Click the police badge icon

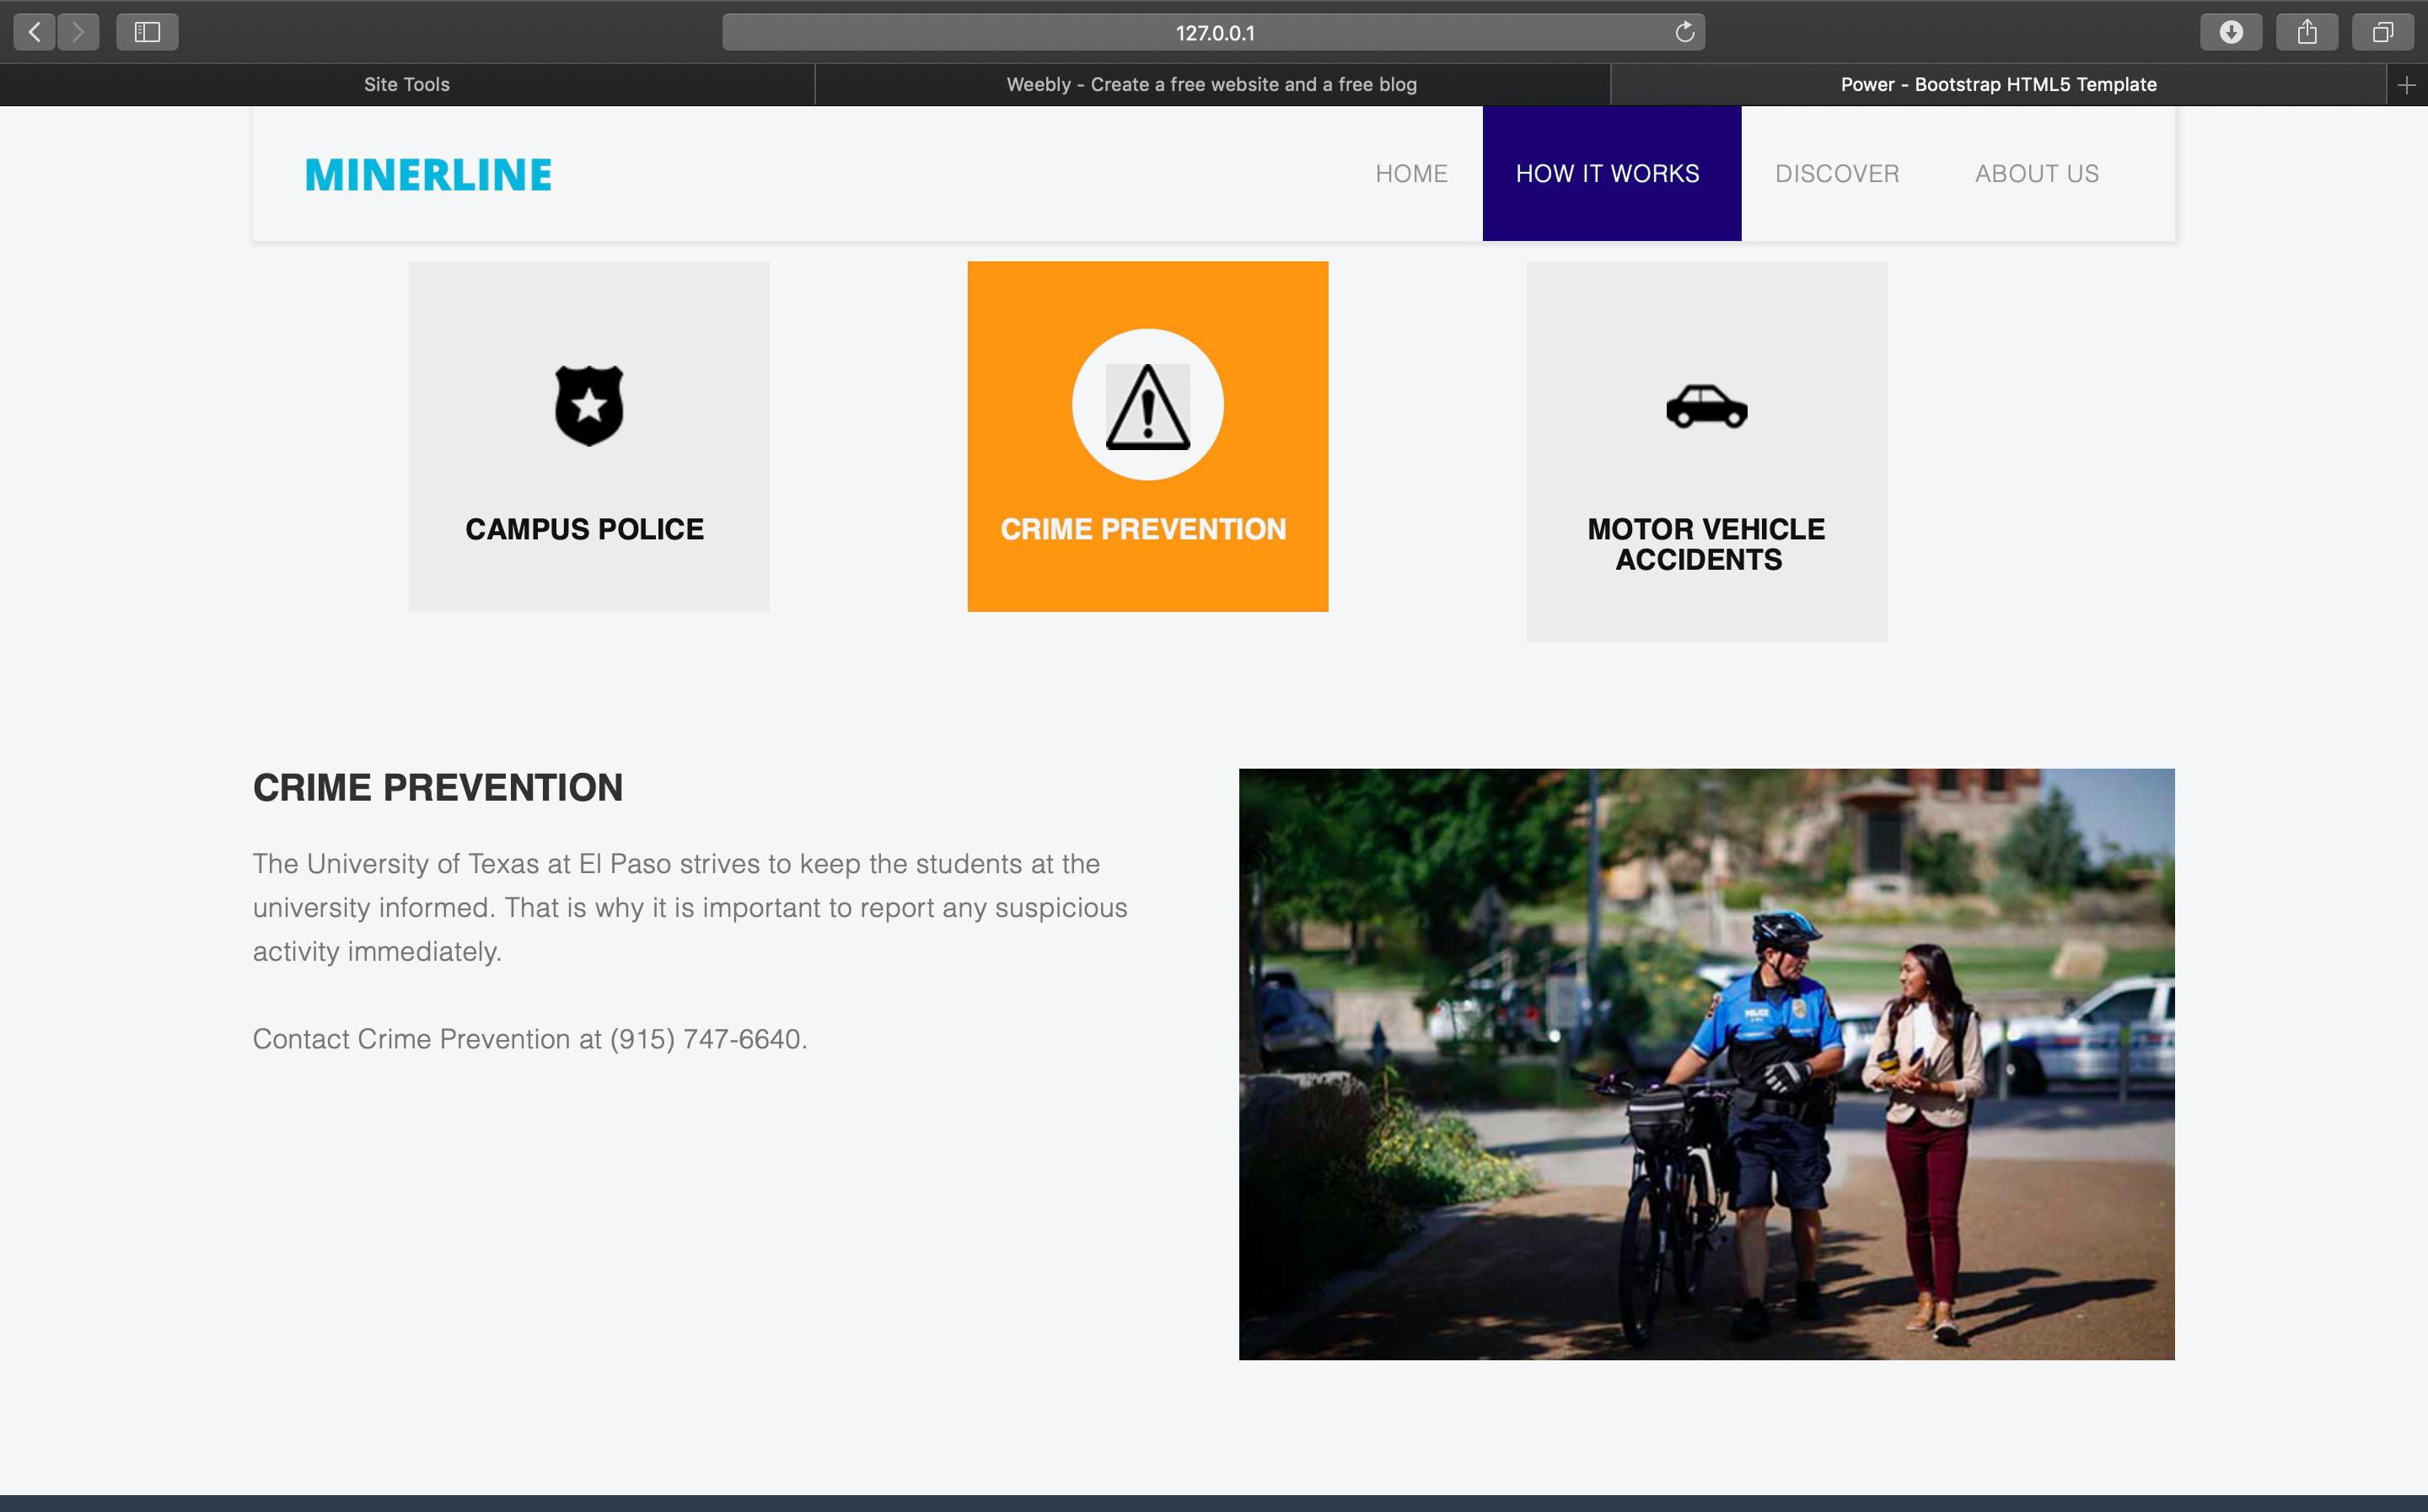(589, 405)
